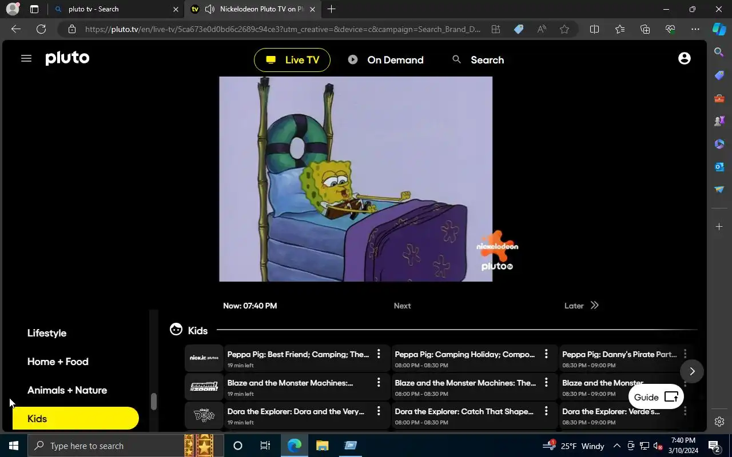
Task: Open Nick Jr. Pluto channel logo
Action: pyautogui.click(x=204, y=358)
